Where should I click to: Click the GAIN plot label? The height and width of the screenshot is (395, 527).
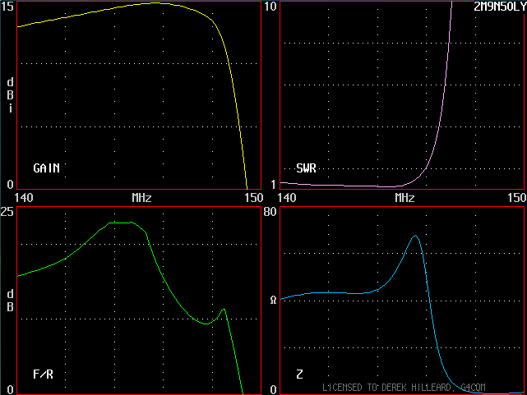(46, 168)
